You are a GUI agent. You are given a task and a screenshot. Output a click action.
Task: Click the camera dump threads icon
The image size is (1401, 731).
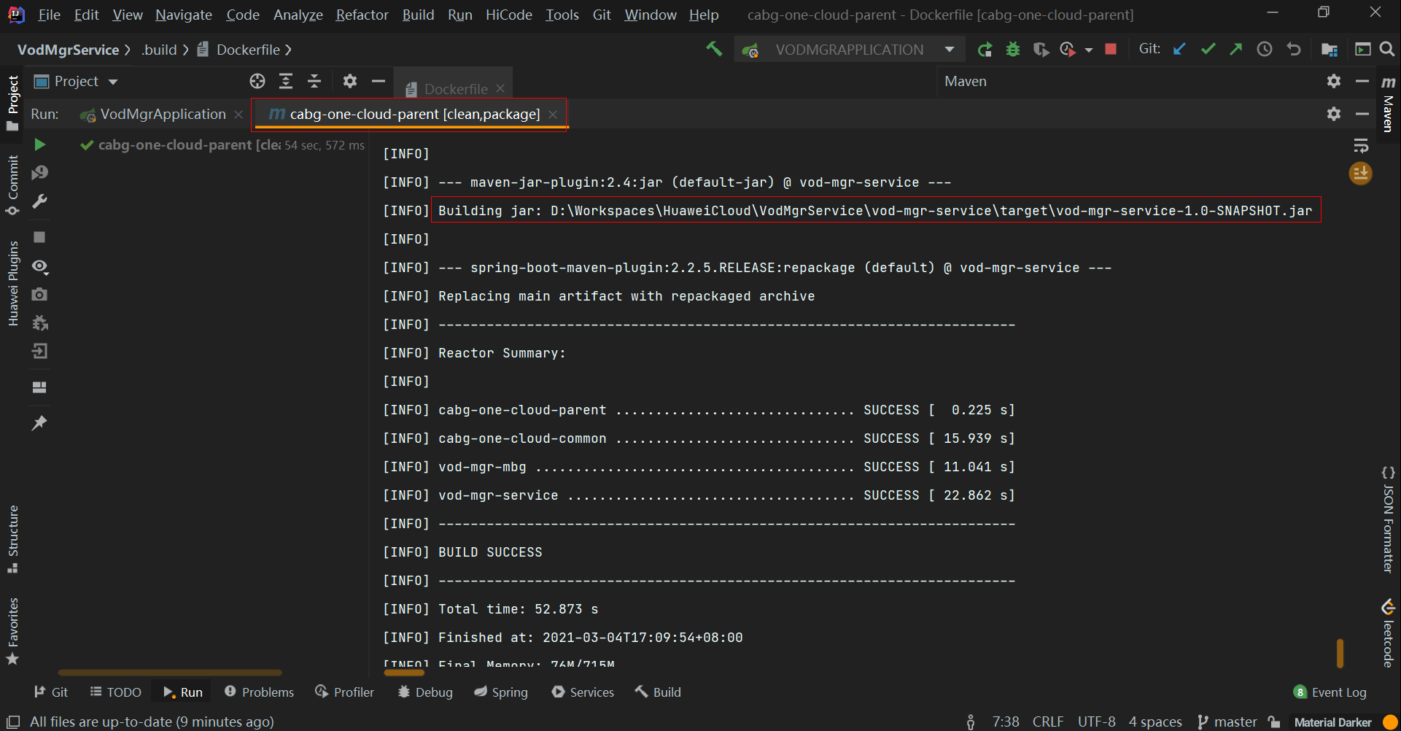[40, 294]
